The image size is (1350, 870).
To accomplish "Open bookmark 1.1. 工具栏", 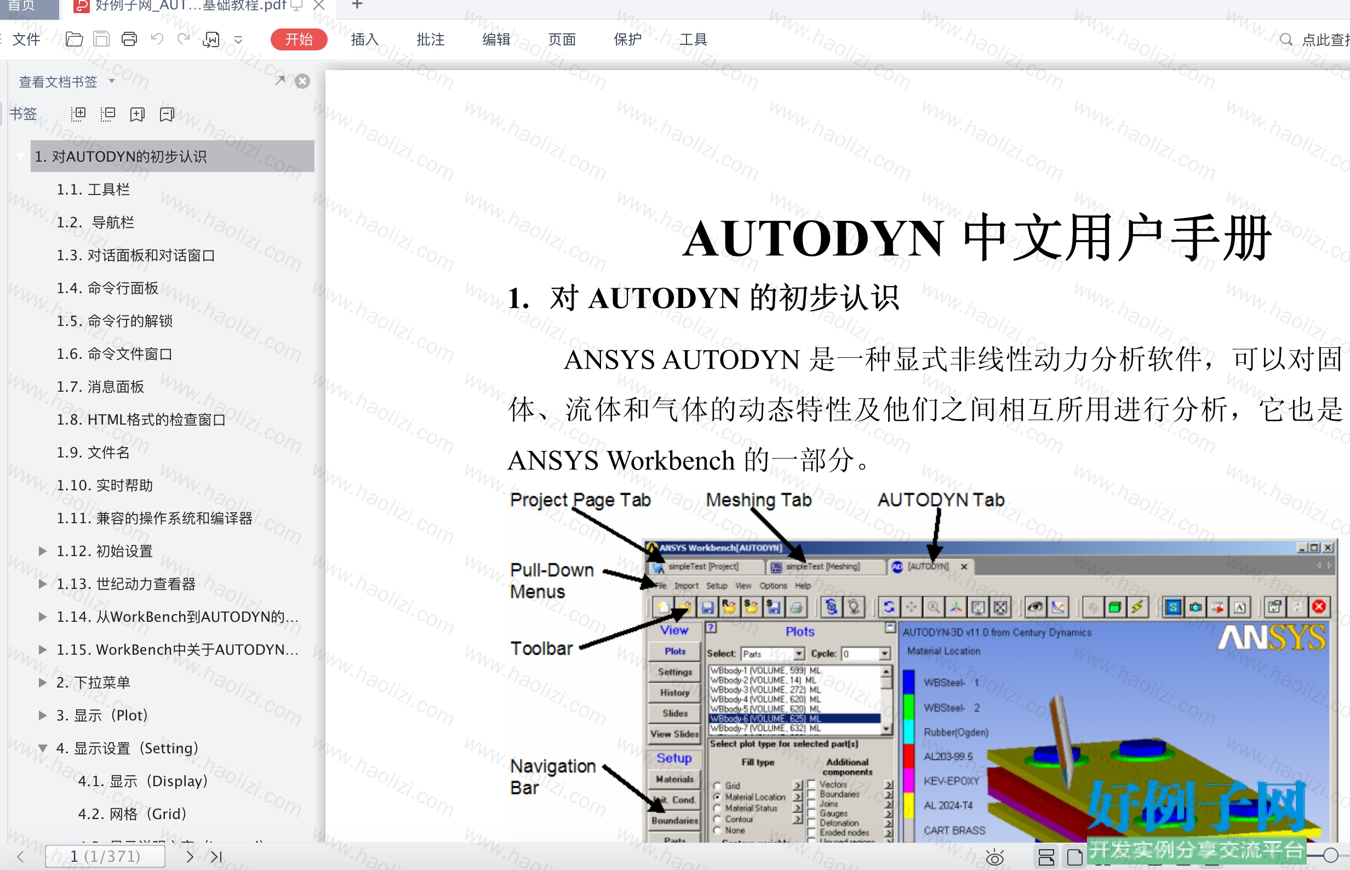I will point(93,189).
